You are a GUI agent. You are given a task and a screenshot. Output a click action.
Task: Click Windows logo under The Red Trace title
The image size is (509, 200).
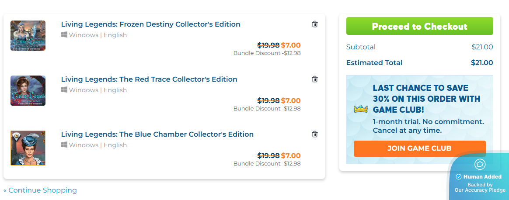click(x=64, y=90)
